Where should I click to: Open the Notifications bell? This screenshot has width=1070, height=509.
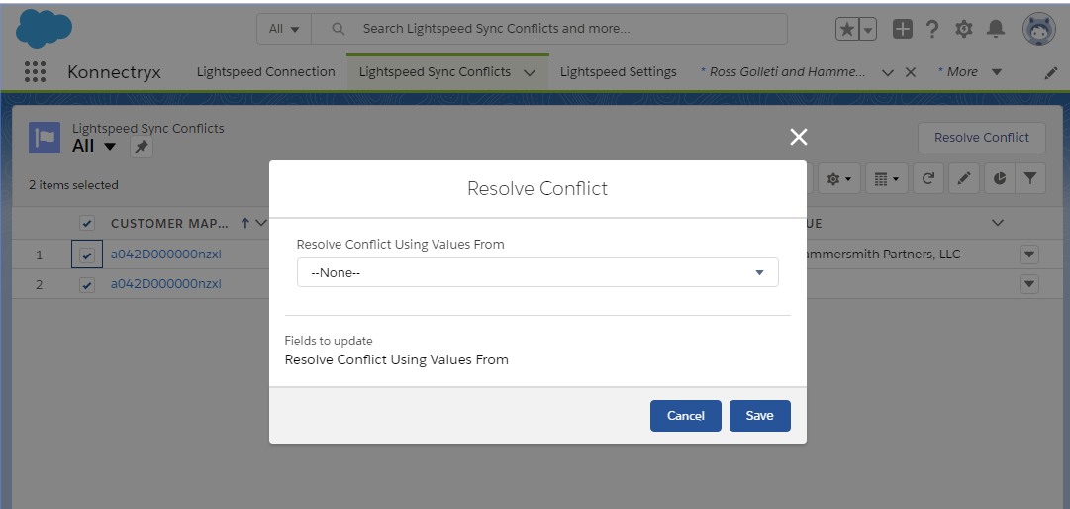(996, 29)
